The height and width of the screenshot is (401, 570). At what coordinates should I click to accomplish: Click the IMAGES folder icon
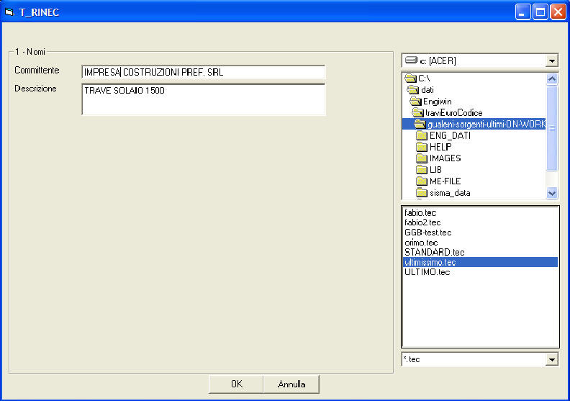(x=422, y=159)
